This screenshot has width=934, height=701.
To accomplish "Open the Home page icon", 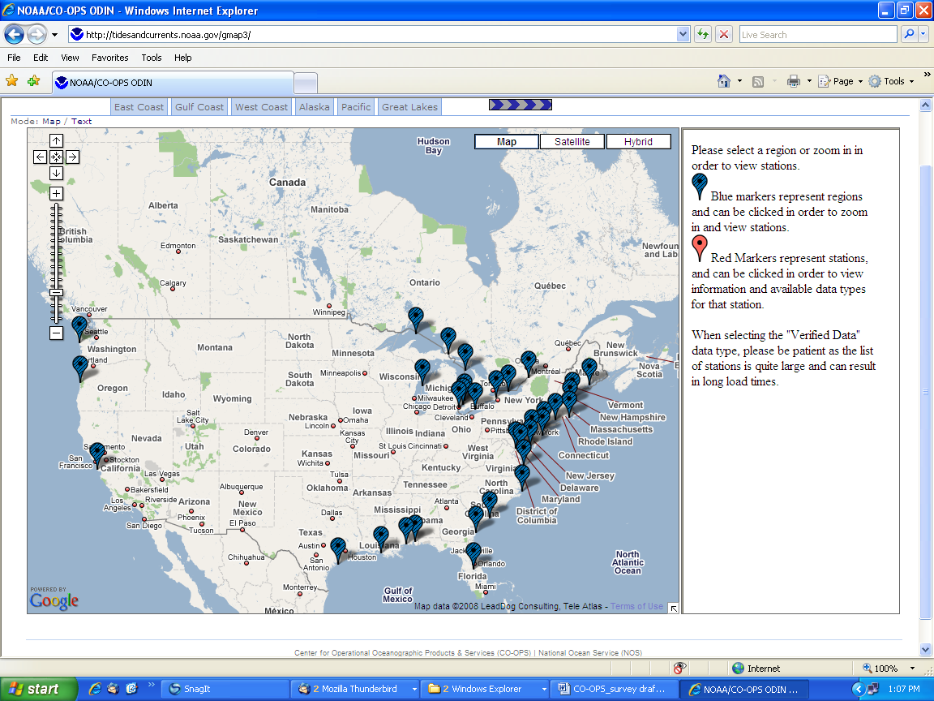I will [x=724, y=81].
